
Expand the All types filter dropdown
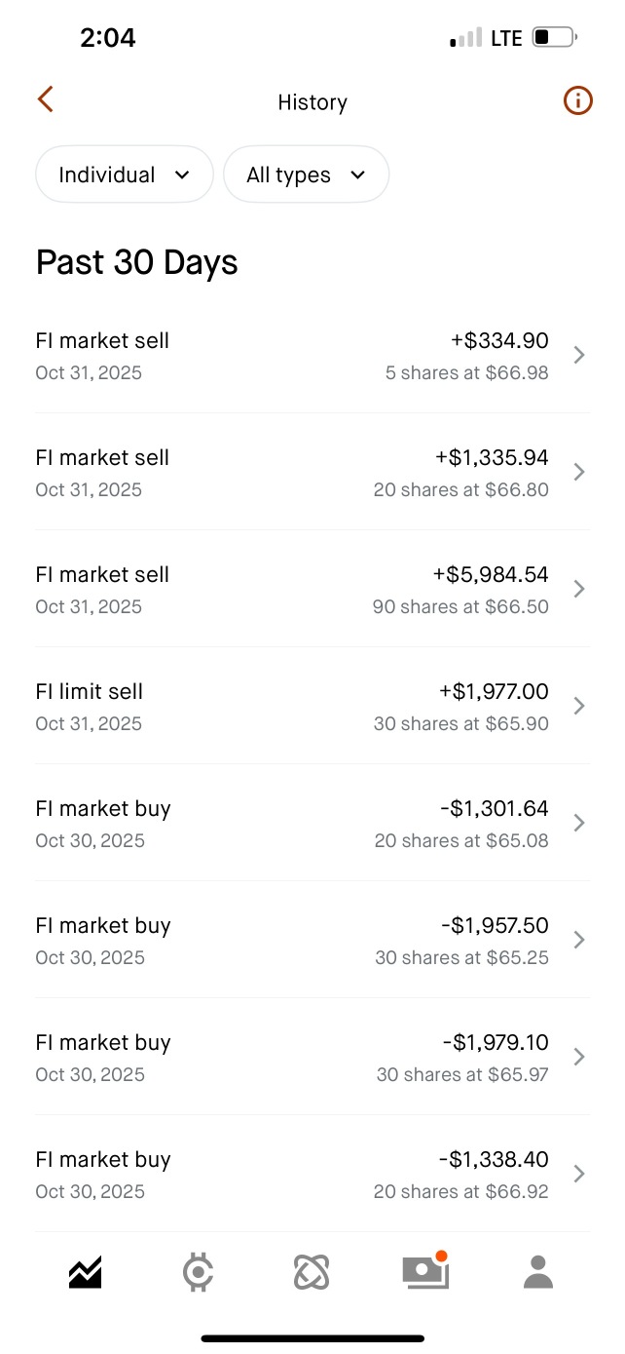point(306,174)
